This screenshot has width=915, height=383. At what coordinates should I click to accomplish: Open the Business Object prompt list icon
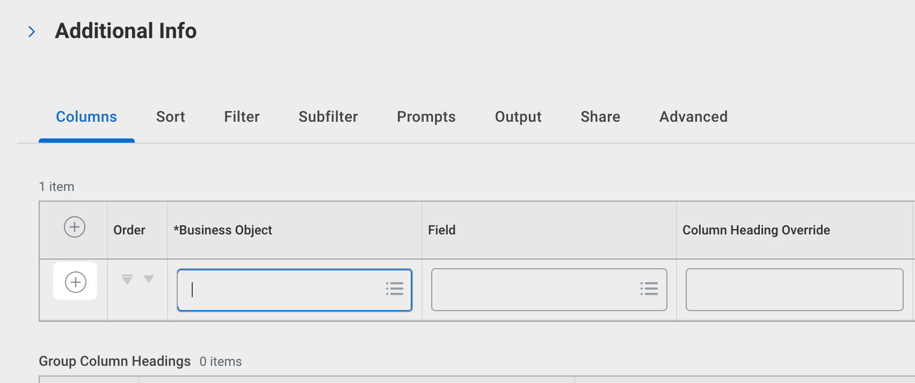(x=395, y=289)
